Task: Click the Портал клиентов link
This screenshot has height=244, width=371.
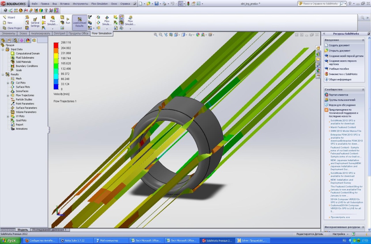Action: (338, 95)
